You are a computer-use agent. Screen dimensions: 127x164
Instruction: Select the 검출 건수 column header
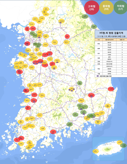122,40
